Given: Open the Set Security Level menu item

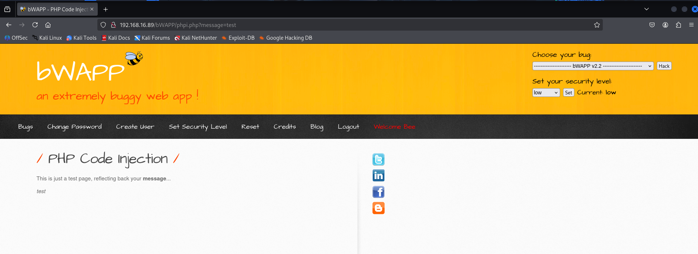Looking at the screenshot, I should [198, 126].
